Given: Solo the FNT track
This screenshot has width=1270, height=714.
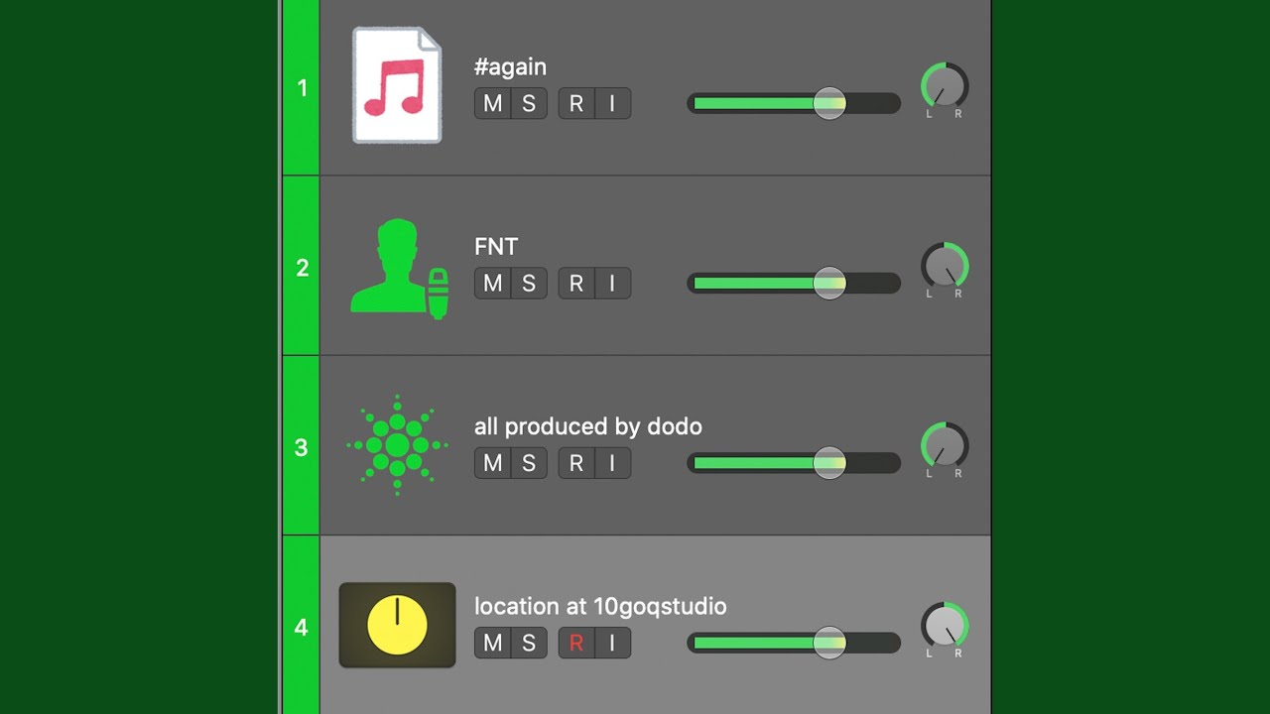Looking at the screenshot, I should [x=529, y=284].
